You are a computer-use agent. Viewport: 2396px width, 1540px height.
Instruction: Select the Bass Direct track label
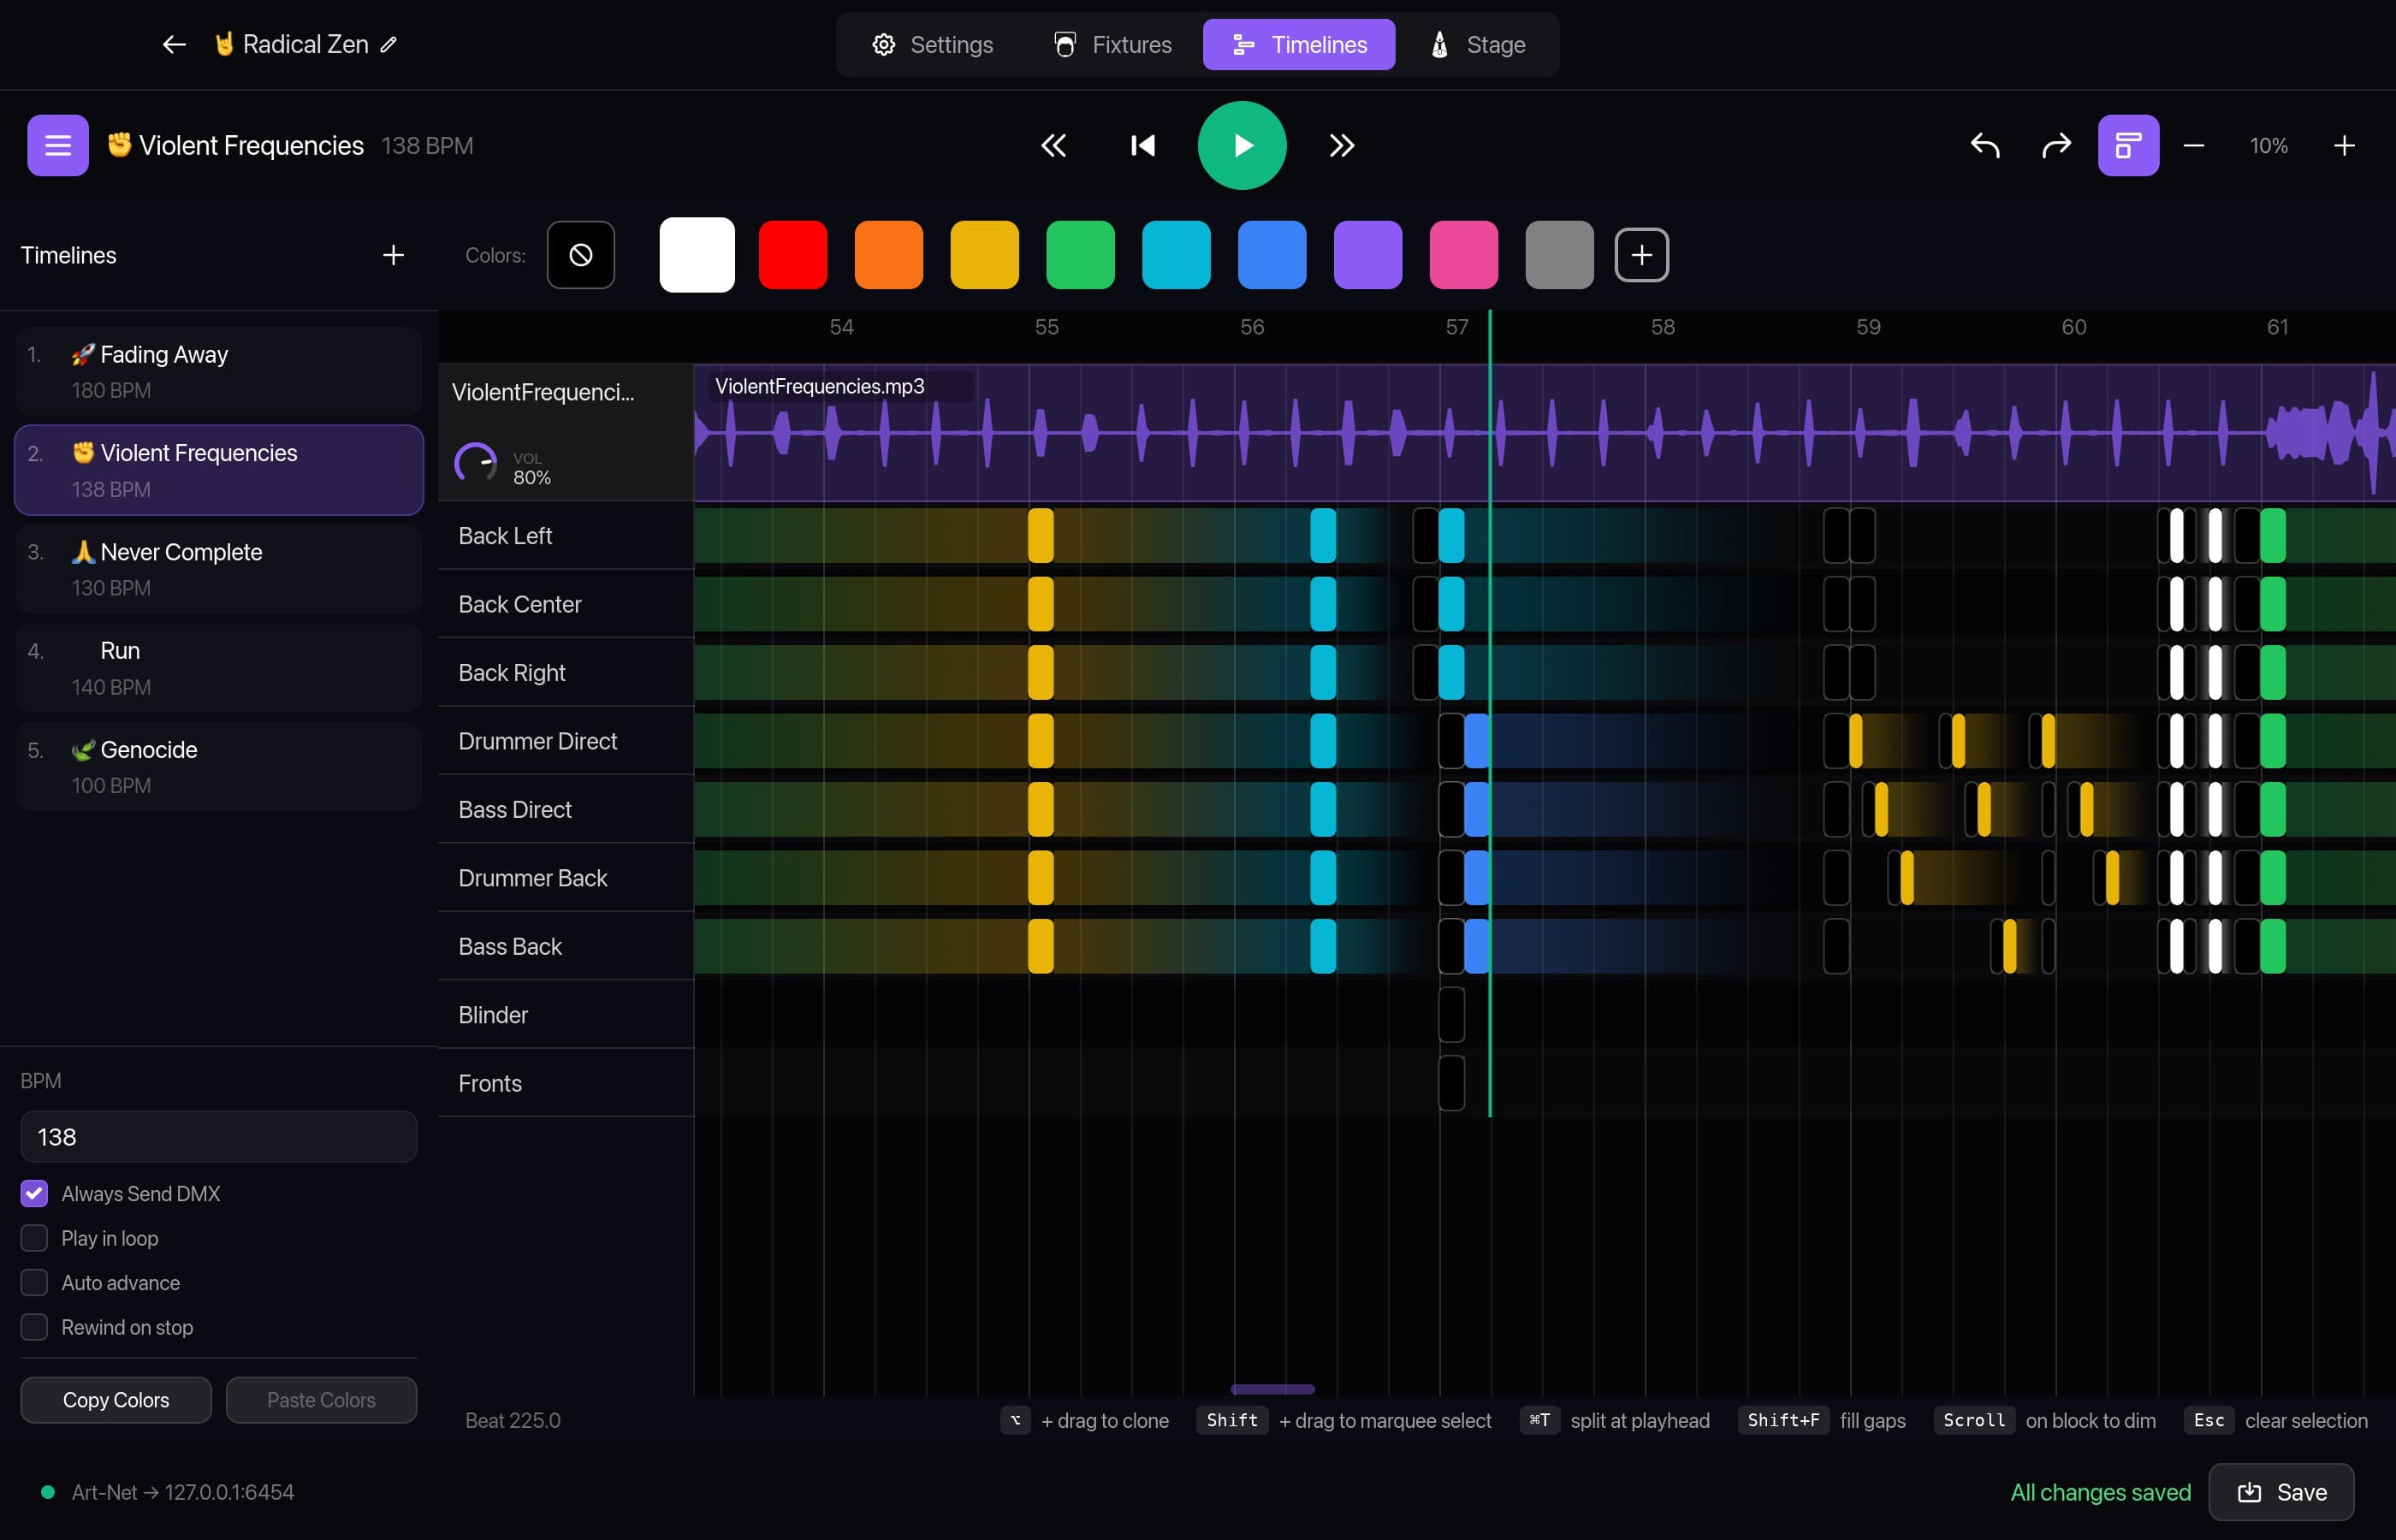515,810
